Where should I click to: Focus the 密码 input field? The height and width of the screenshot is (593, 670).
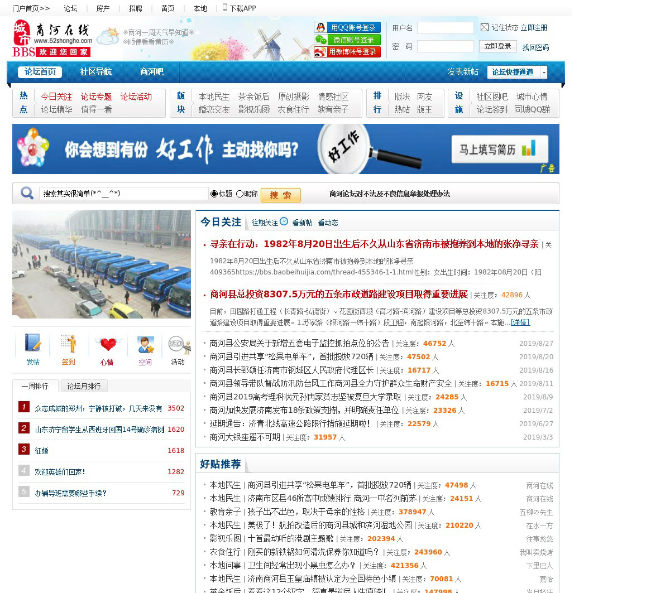(446, 46)
